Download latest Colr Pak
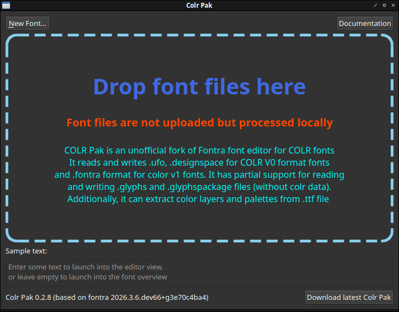 tap(349, 297)
